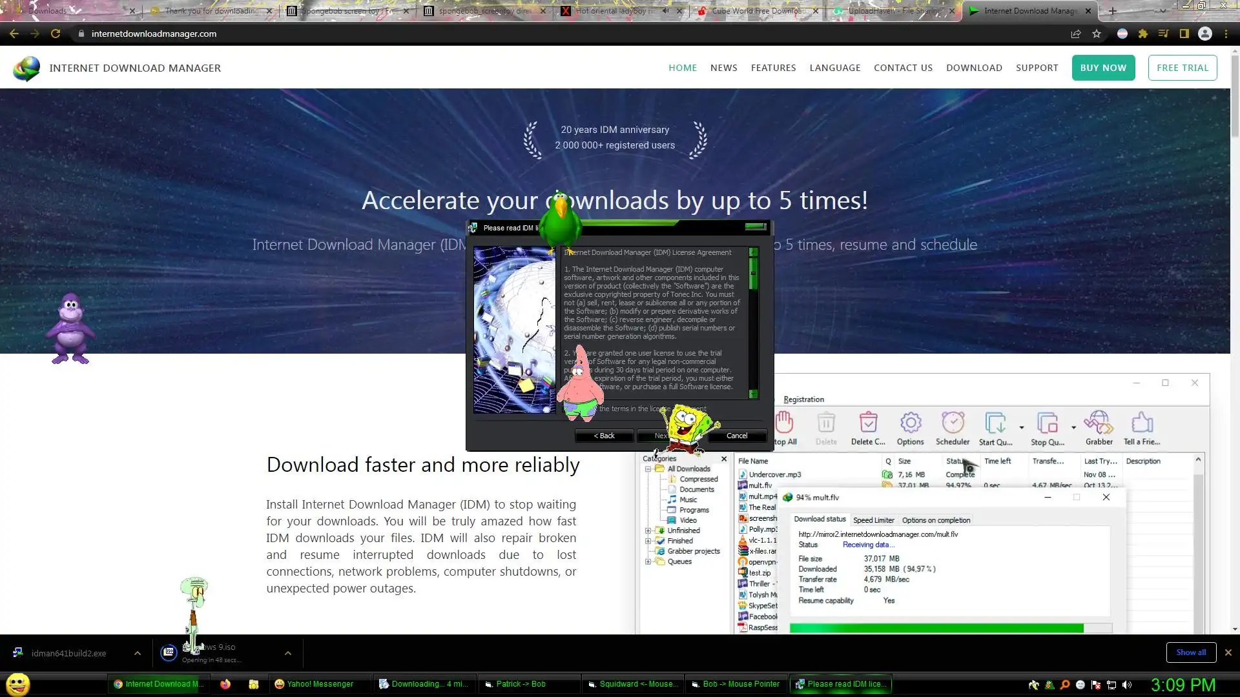1240x697 pixels.
Task: Click the address bar showing internetdownloadmanager.com
Action: tap(154, 34)
